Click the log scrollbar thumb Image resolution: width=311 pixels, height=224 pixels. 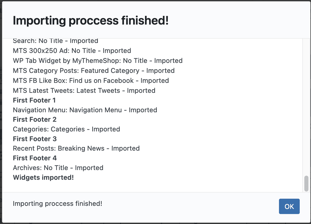click(x=306, y=183)
